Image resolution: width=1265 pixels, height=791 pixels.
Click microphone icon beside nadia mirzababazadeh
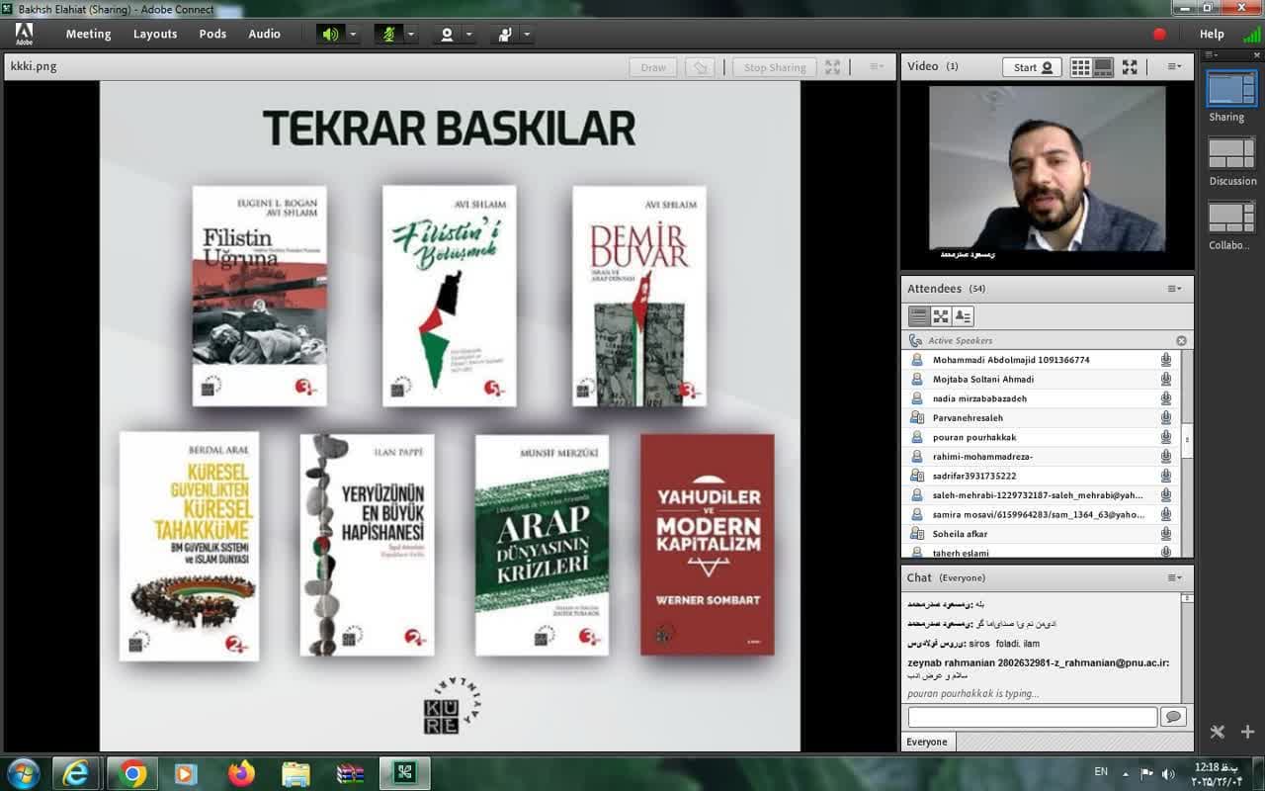[x=1166, y=398]
